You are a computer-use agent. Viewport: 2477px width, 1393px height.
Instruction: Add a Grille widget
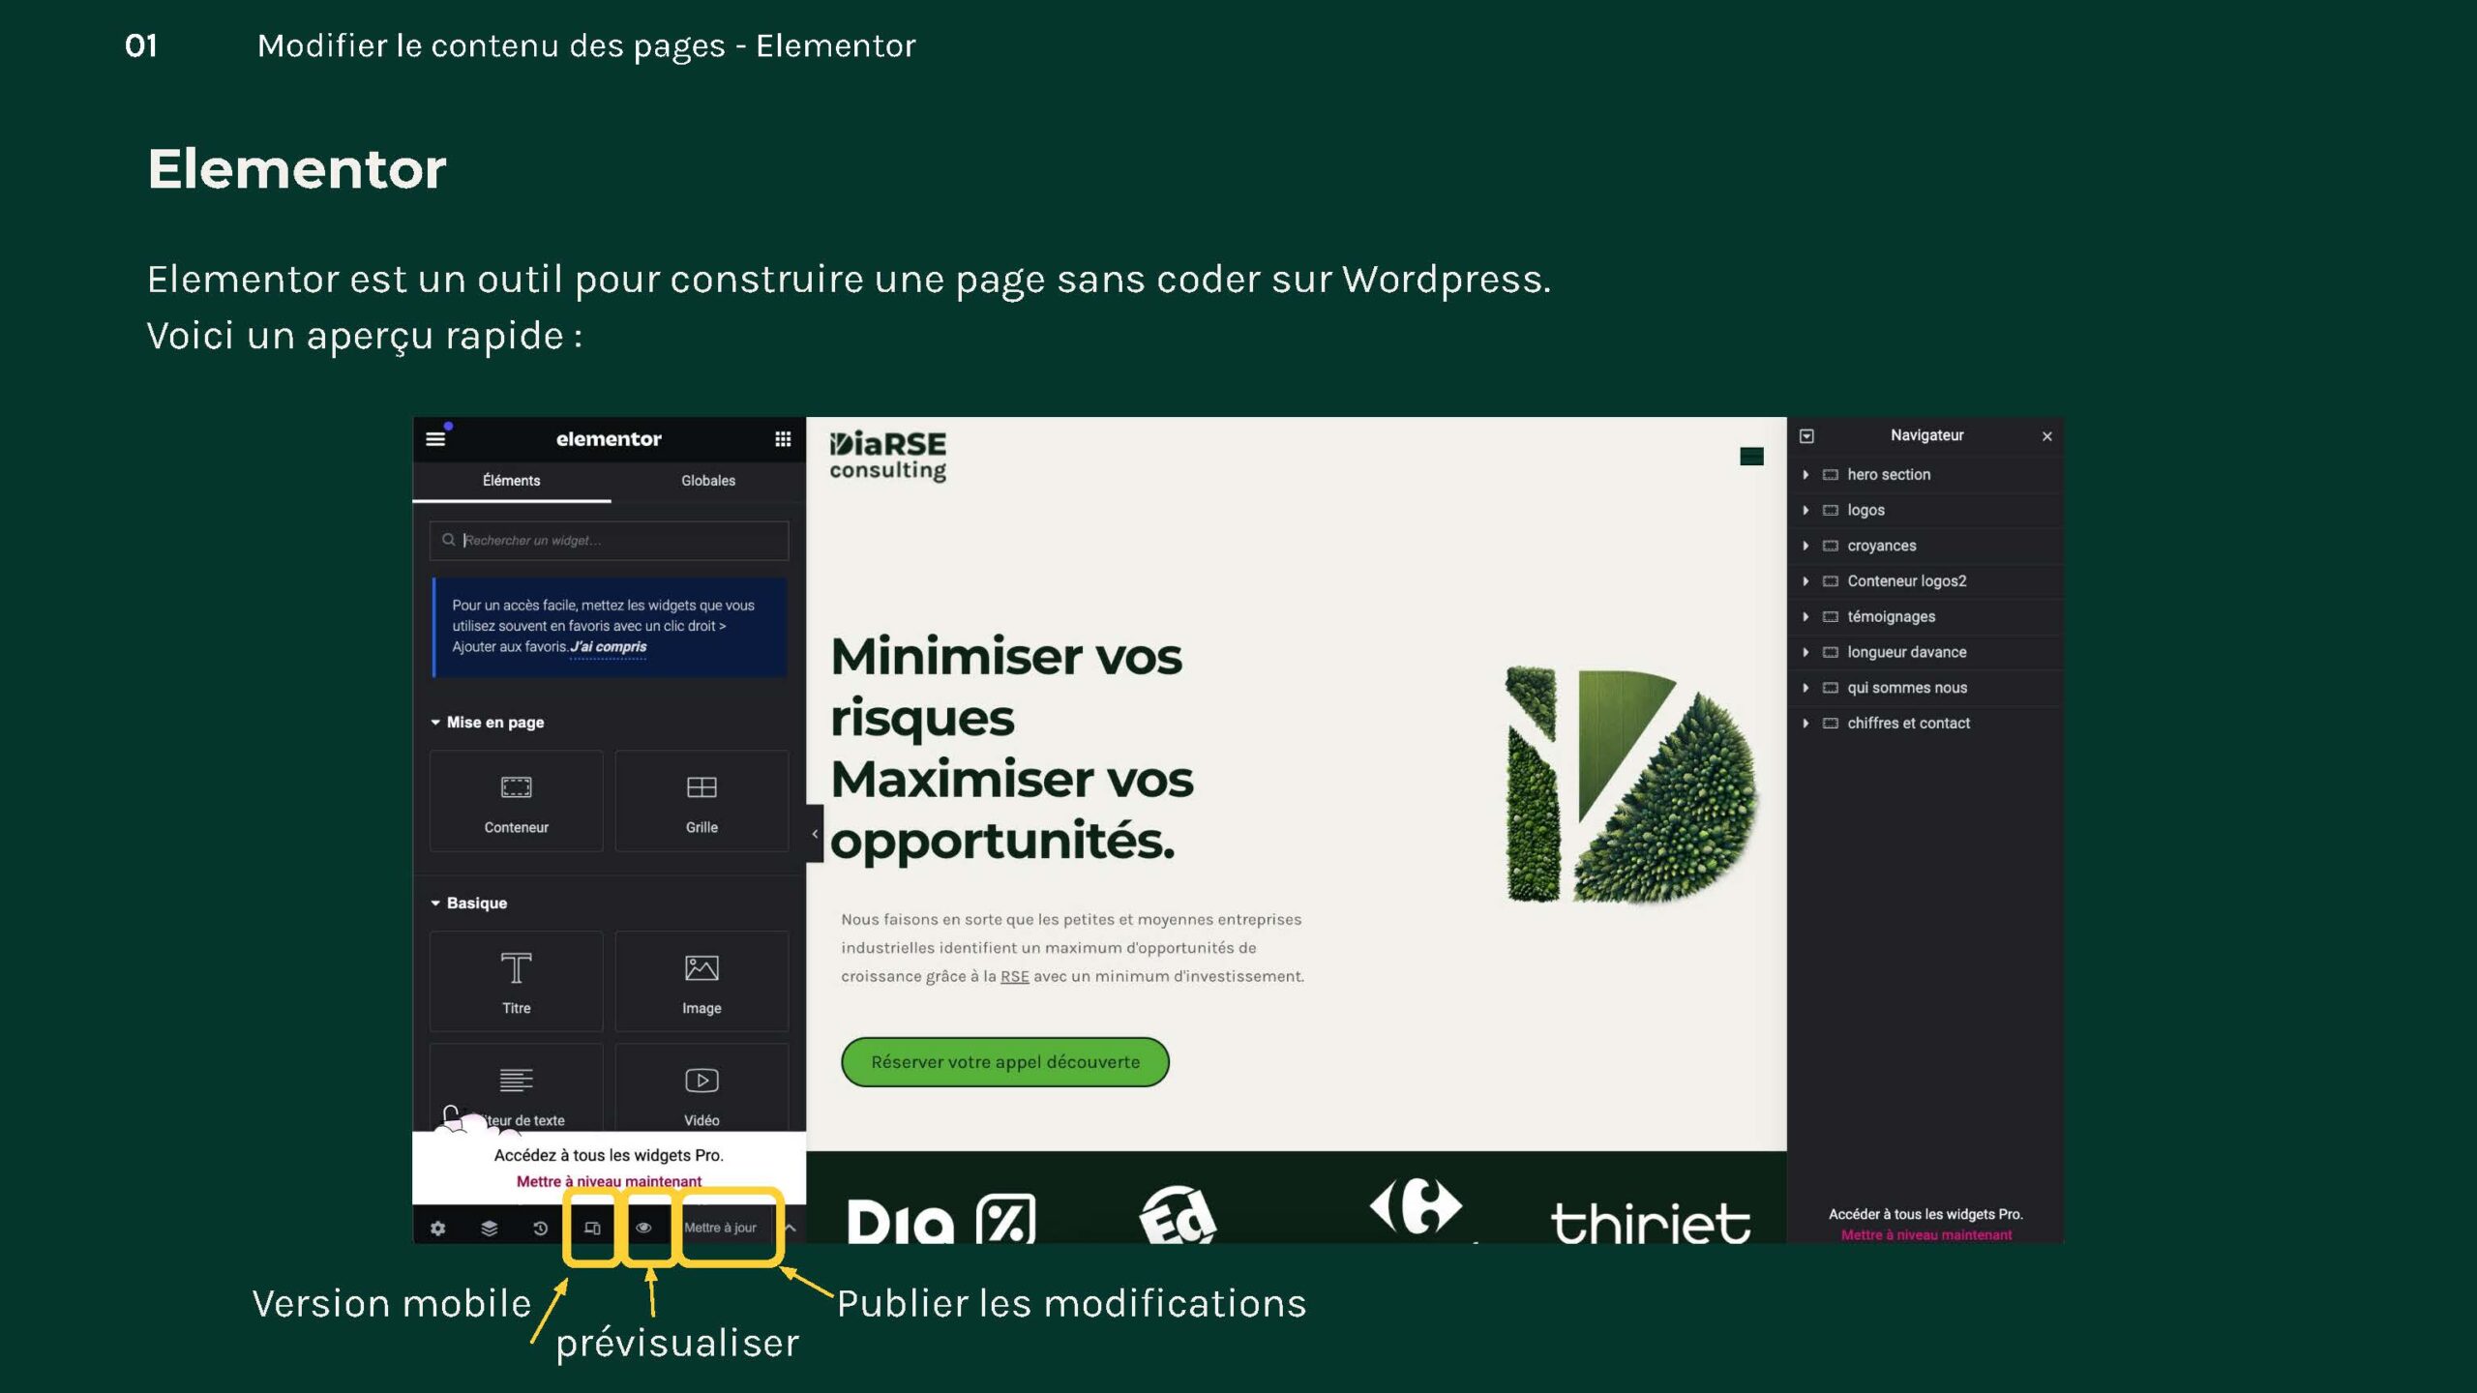coord(701,801)
